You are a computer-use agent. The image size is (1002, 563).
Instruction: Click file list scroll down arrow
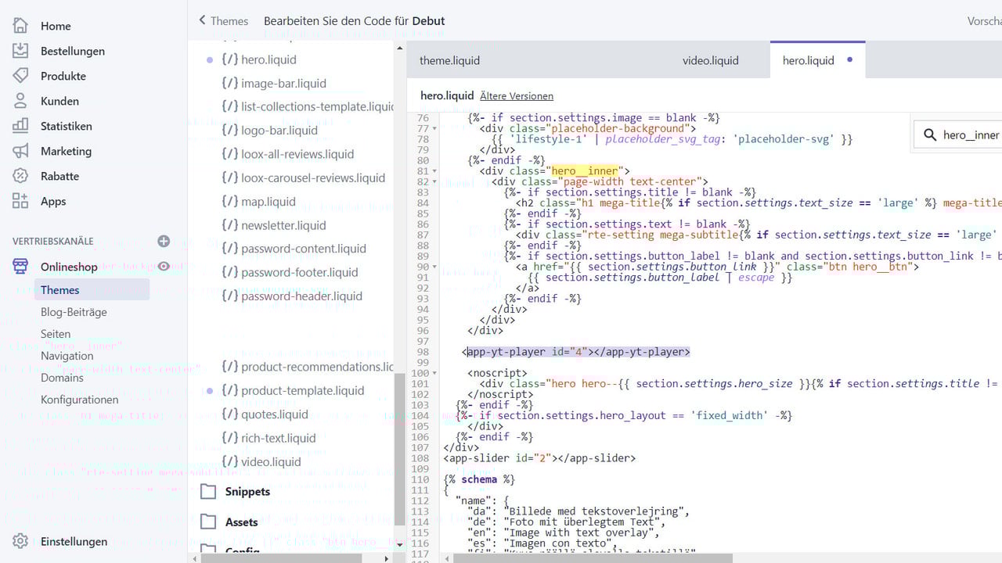(x=399, y=543)
